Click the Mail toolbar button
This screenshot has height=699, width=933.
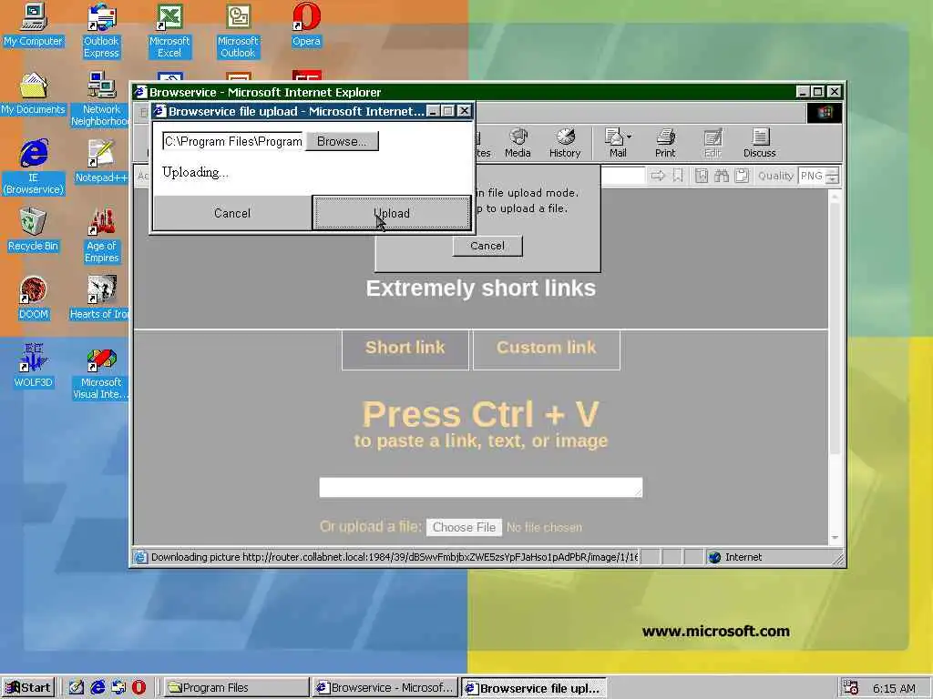point(617,143)
